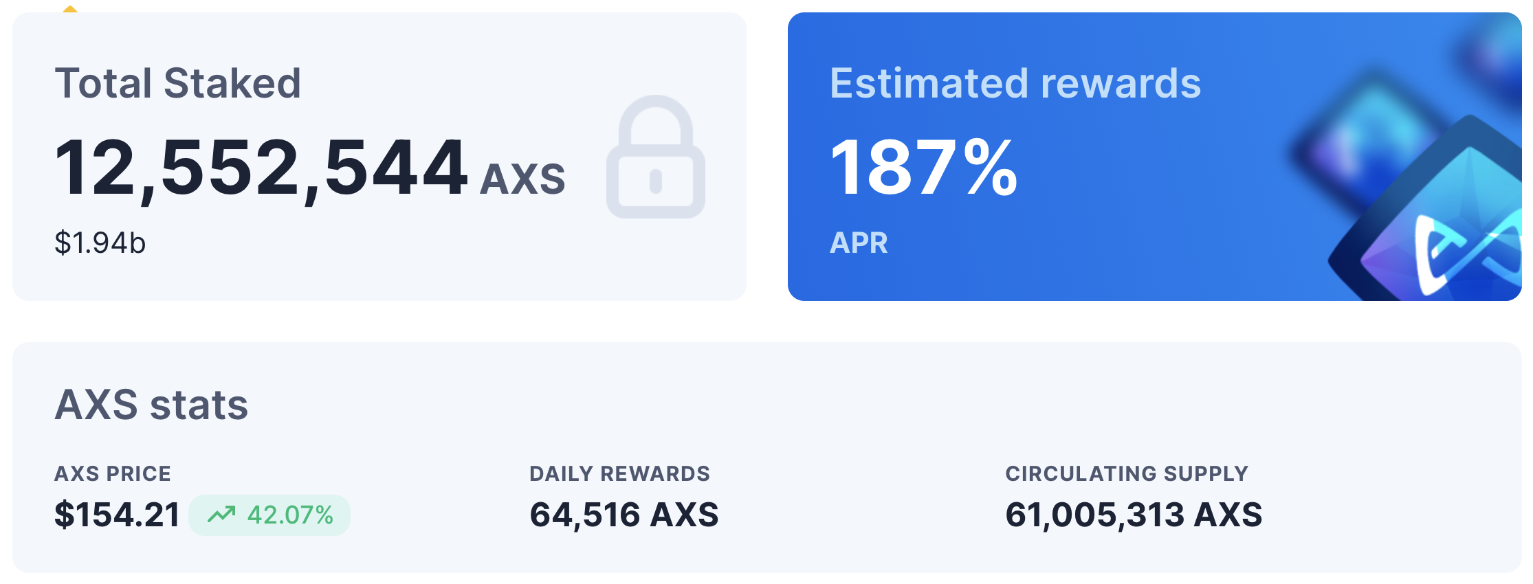
Task: Click the AXS stats heading
Action: pos(151,405)
